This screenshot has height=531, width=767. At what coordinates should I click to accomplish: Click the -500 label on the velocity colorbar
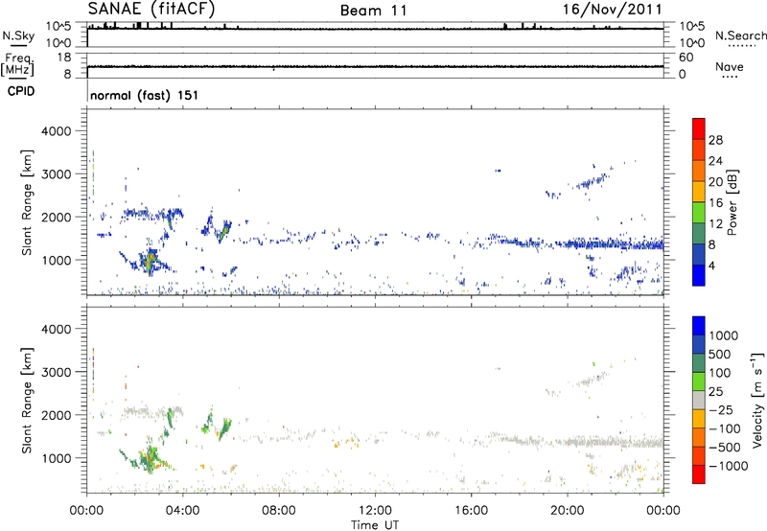pyautogui.click(x=725, y=448)
